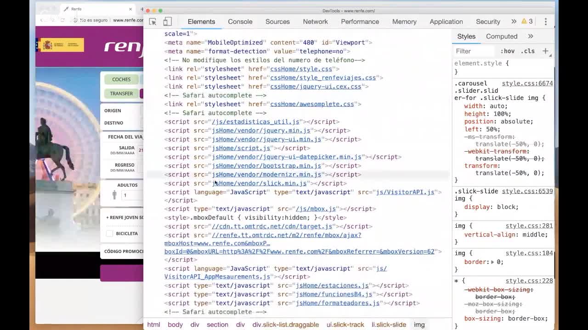Image resolution: width=588 pixels, height=330 pixels.
Task: Toggle the .cls classes button
Action: pyautogui.click(x=528, y=51)
